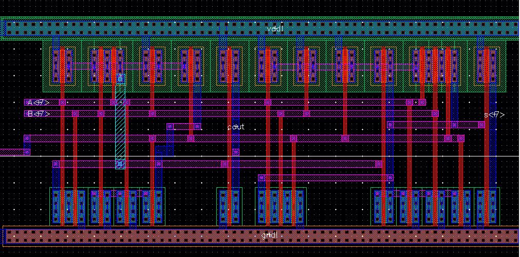The width and height of the screenshot is (520, 257).
Task: Select the s<7> output label
Action: 494,115
